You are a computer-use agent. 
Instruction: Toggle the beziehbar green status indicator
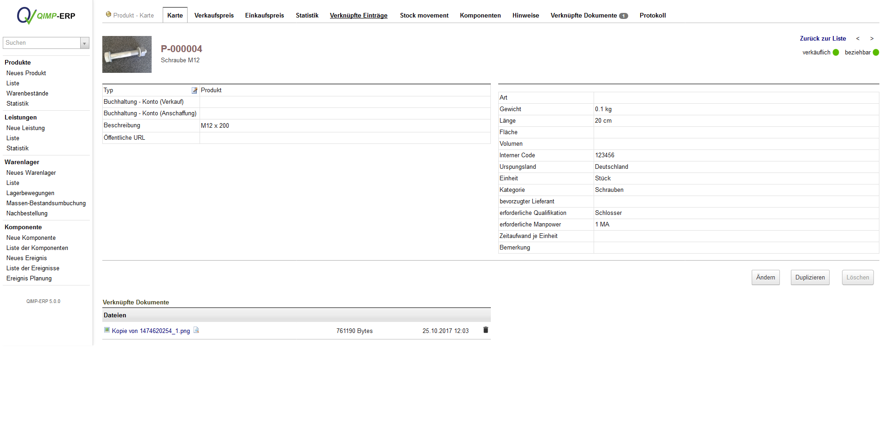click(876, 53)
